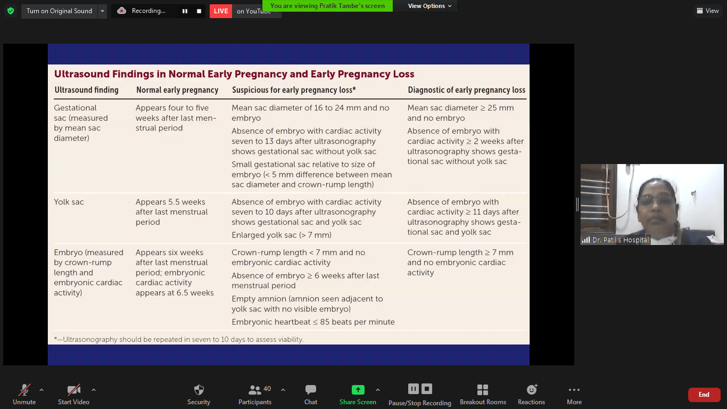Pause the recording in top bar
The image size is (727, 409).
185,11
